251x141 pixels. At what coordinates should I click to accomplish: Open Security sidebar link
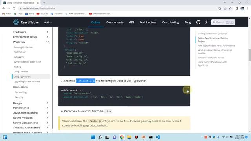click(x=19, y=97)
